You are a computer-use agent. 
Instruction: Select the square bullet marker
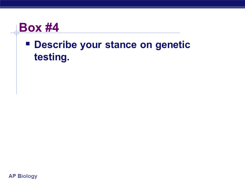pyautogui.click(x=28, y=43)
